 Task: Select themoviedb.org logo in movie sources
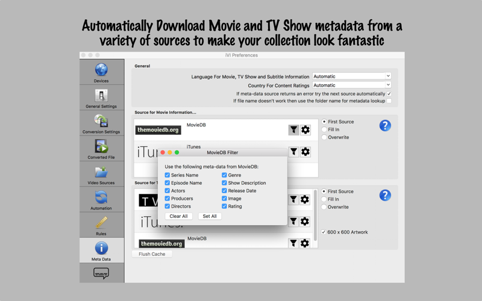(158, 130)
